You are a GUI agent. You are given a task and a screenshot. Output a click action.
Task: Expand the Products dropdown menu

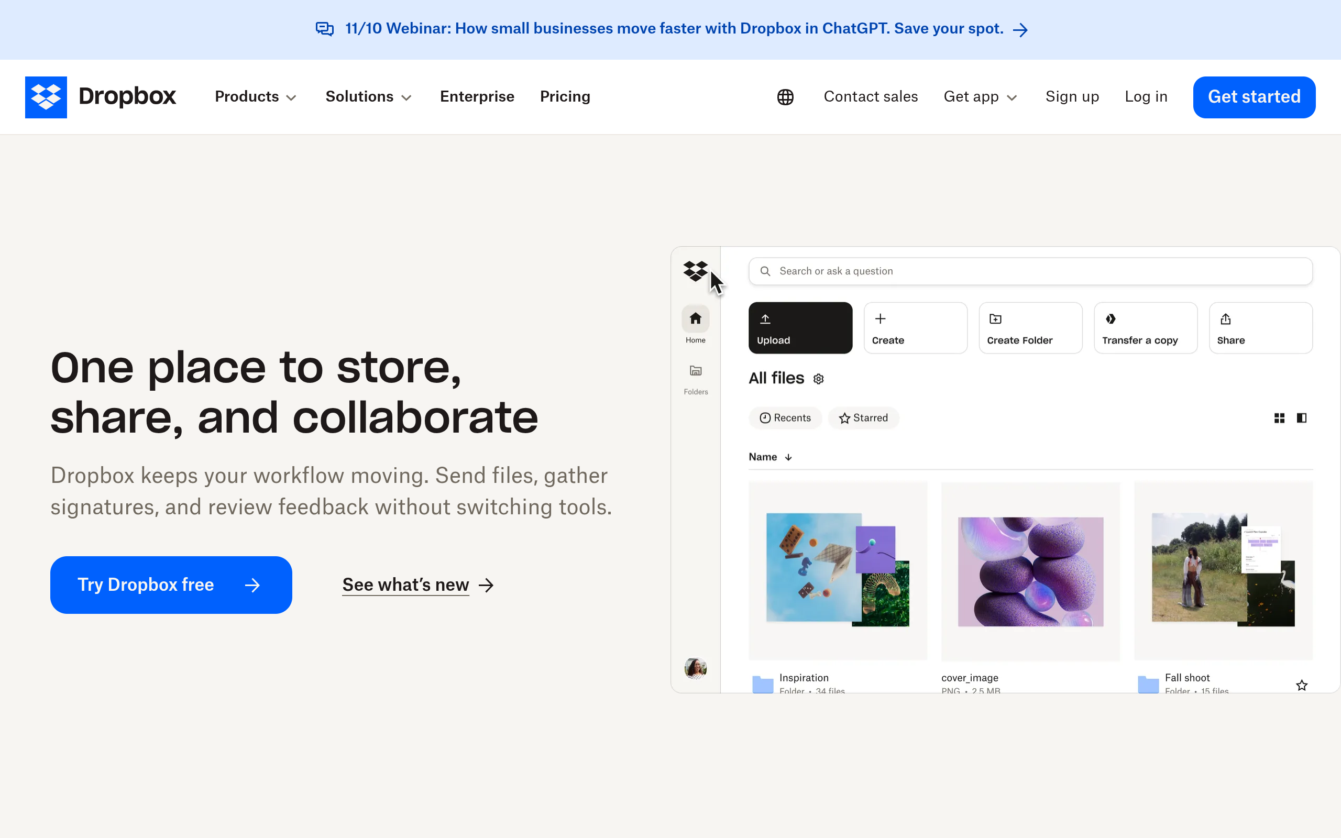pos(256,97)
